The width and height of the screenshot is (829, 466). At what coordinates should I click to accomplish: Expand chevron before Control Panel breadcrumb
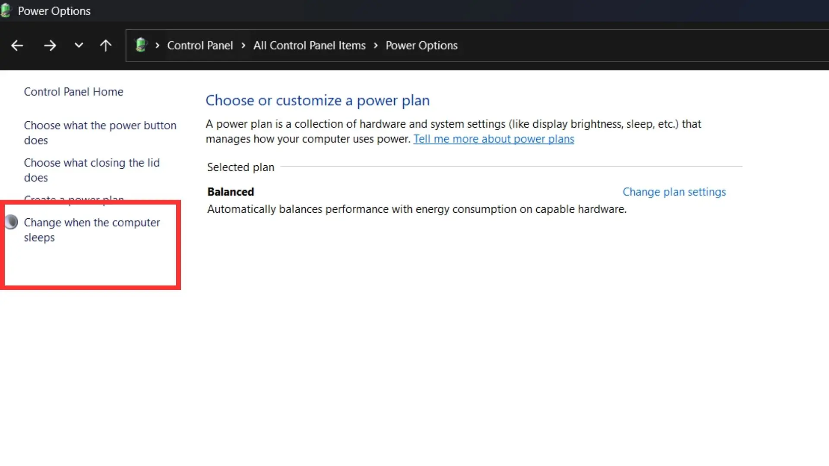click(x=157, y=45)
